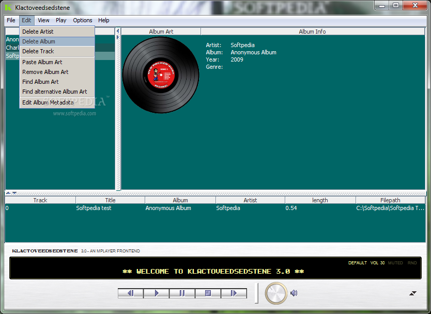Choose Delete Track menu entry
The image size is (431, 314).
tap(57, 51)
